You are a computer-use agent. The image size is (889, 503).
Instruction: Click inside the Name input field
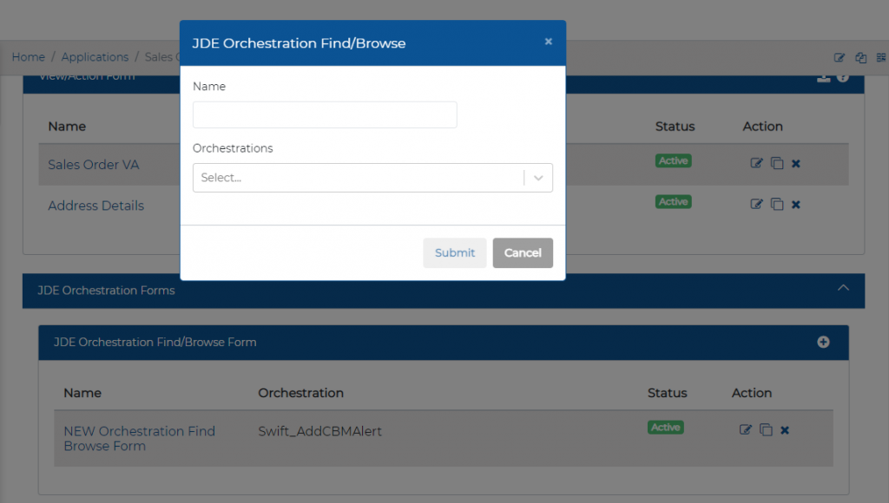pyautogui.click(x=324, y=114)
